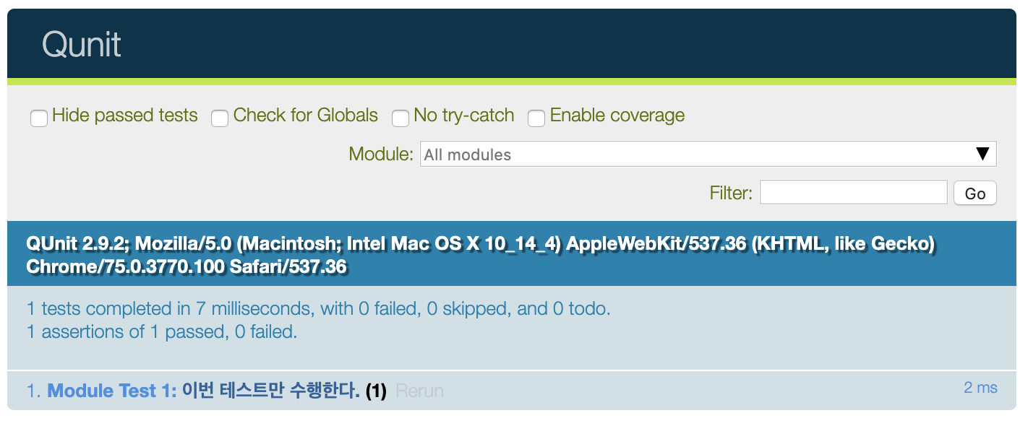This screenshot has height=426, width=1028.
Task: Turn on the No try-catch checkbox
Action: [401, 118]
